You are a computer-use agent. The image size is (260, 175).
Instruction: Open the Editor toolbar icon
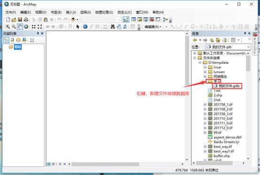point(126,19)
